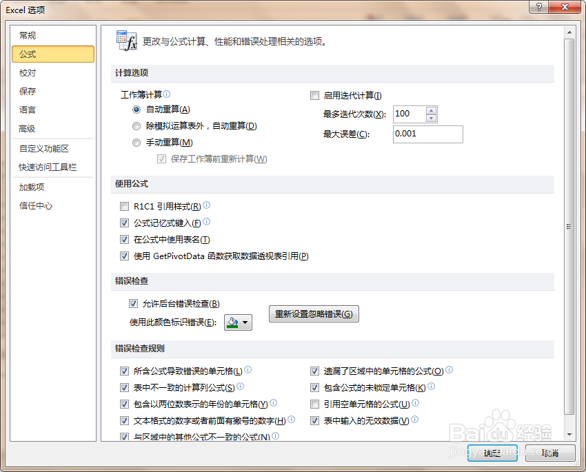Toggle 包含以两位数表示的年份的单元格 checkbox
The width and height of the screenshot is (586, 472).
click(x=125, y=404)
